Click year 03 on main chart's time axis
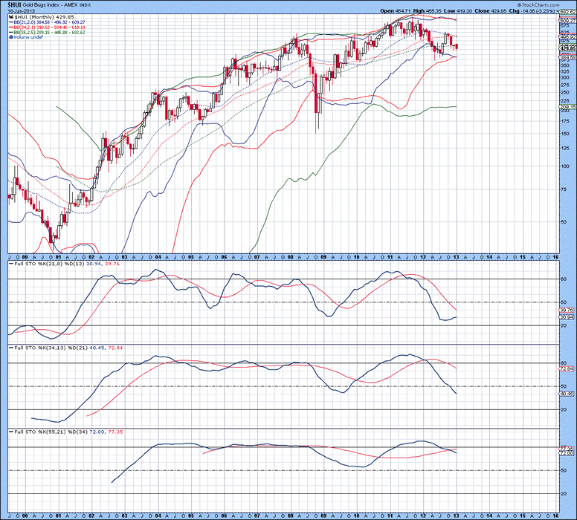Viewport: 577px width, 520px height. pos(125,255)
